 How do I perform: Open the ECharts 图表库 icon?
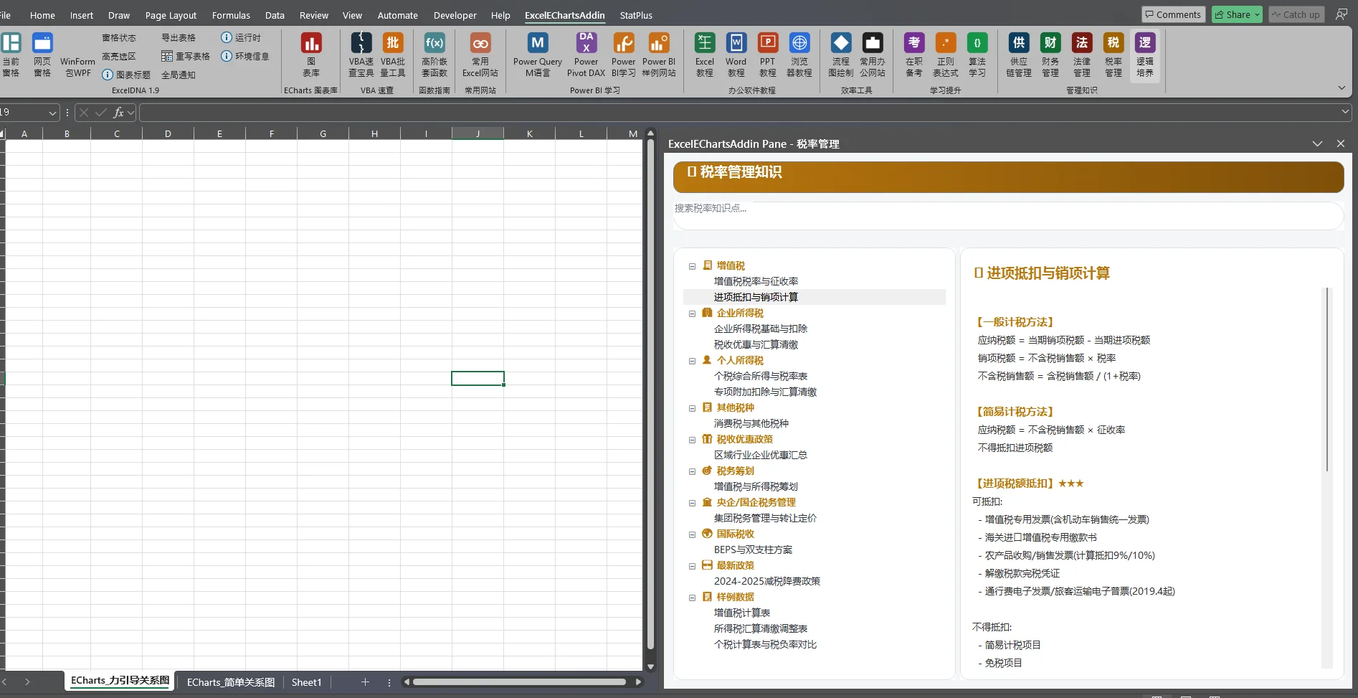click(310, 55)
